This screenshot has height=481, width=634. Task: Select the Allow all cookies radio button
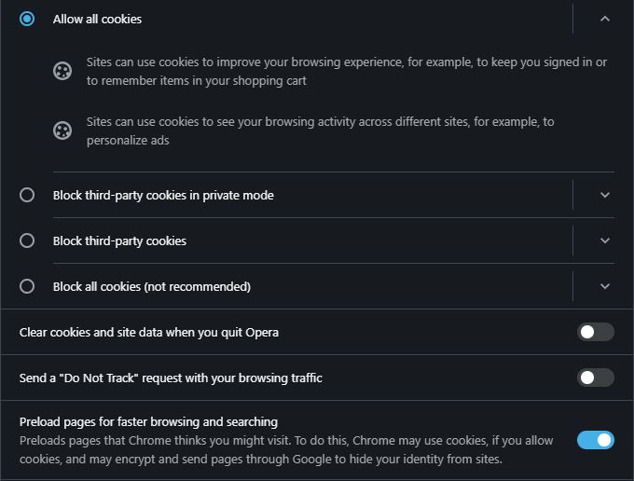[27, 19]
